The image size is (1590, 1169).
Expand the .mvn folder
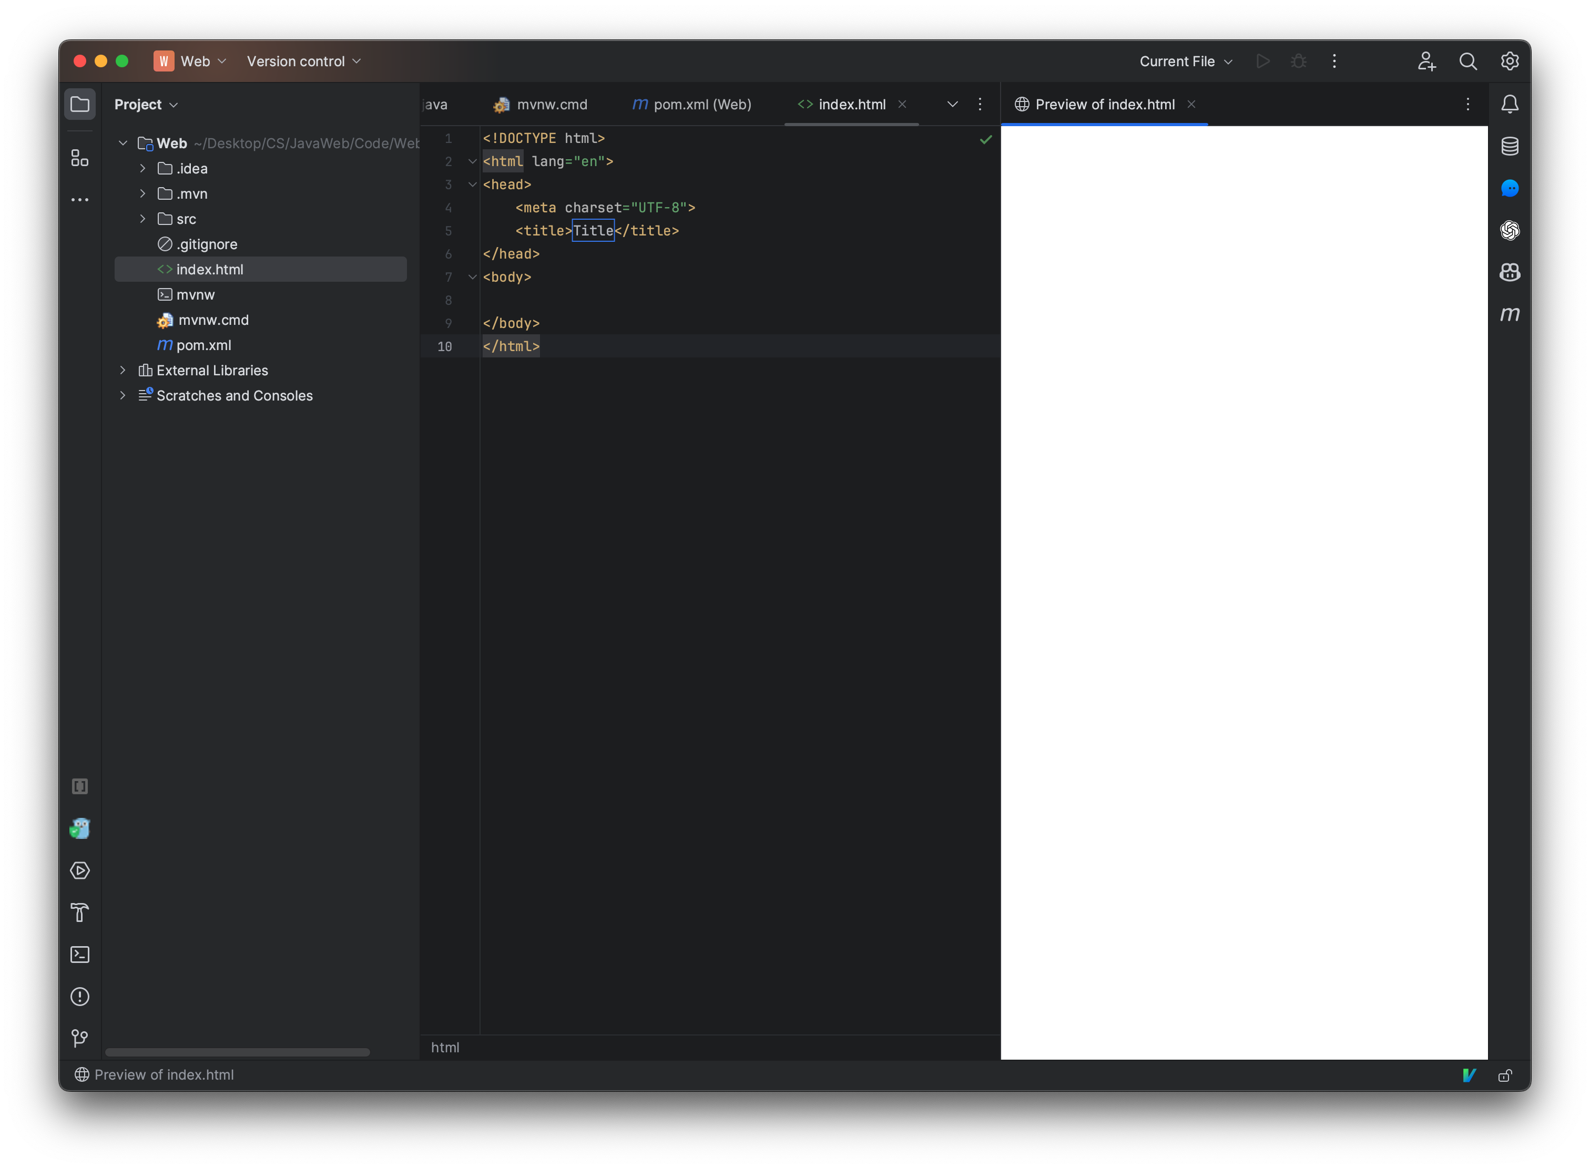(x=143, y=194)
